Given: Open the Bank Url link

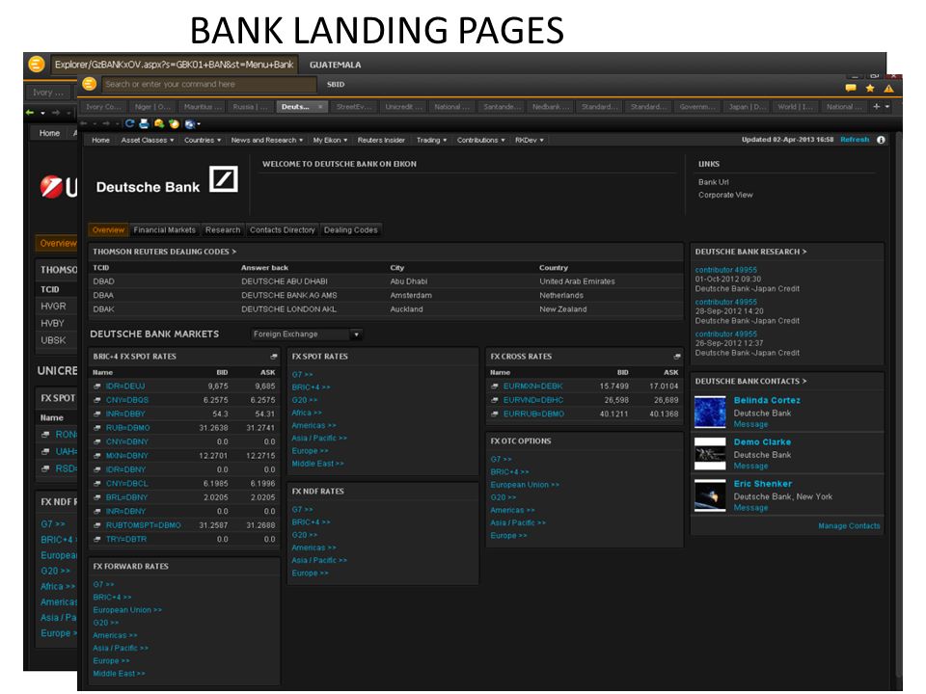Looking at the screenshot, I should pyautogui.click(x=714, y=182).
